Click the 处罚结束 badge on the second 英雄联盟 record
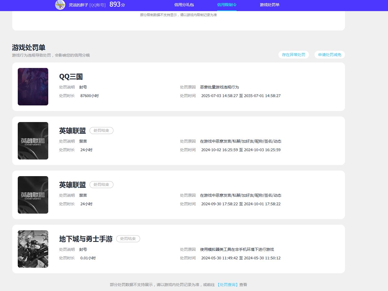The height and width of the screenshot is (291, 388). [x=102, y=184]
